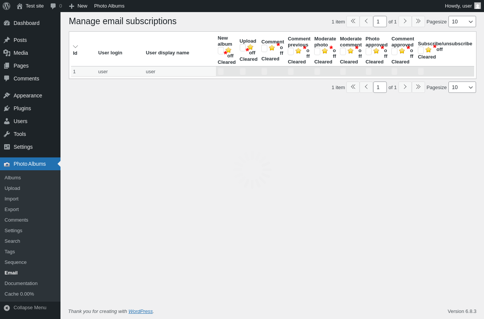Open Documentation submenu item

tap(21, 284)
